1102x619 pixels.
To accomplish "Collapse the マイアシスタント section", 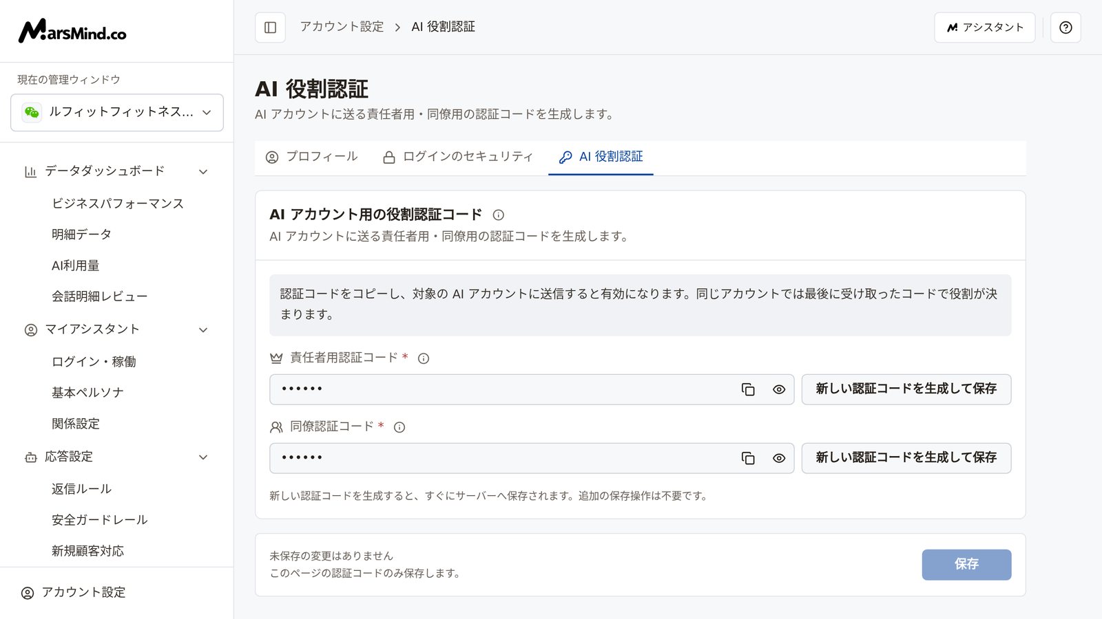I will pyautogui.click(x=203, y=330).
